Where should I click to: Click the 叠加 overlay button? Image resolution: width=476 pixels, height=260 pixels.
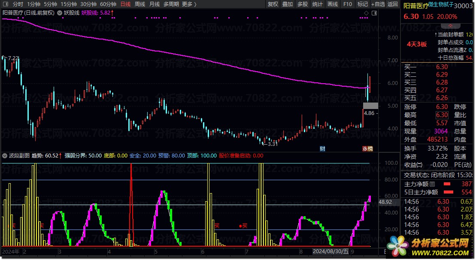[x=288, y=4]
